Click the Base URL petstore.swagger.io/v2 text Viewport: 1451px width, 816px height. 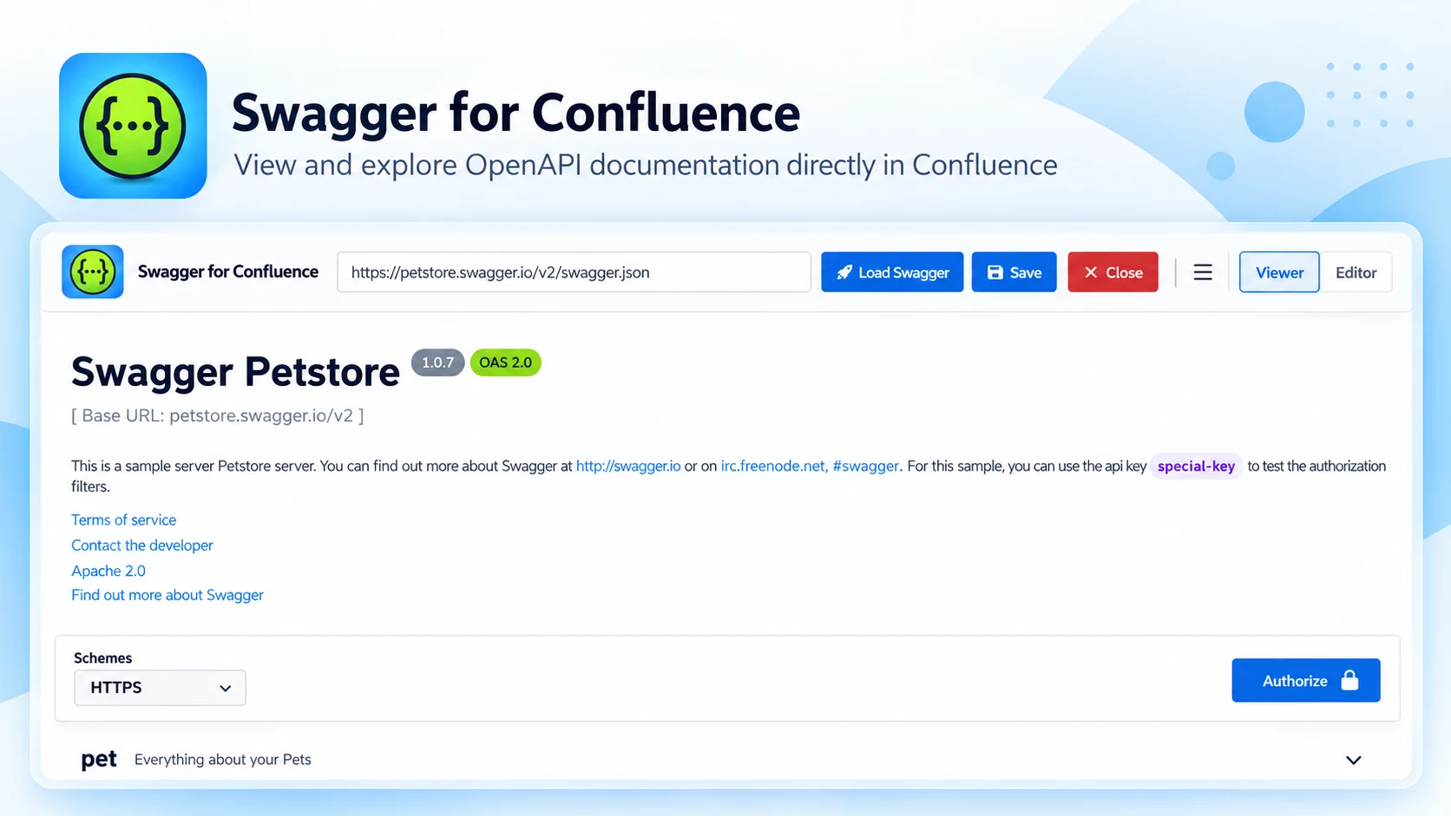click(x=217, y=415)
